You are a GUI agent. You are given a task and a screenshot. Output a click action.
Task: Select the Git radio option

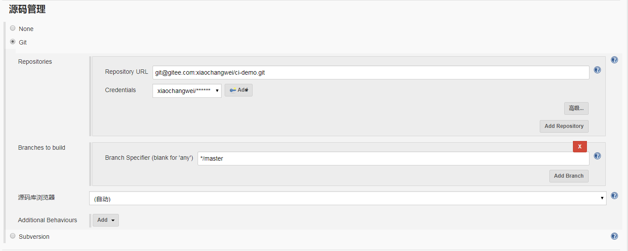pyautogui.click(x=13, y=42)
